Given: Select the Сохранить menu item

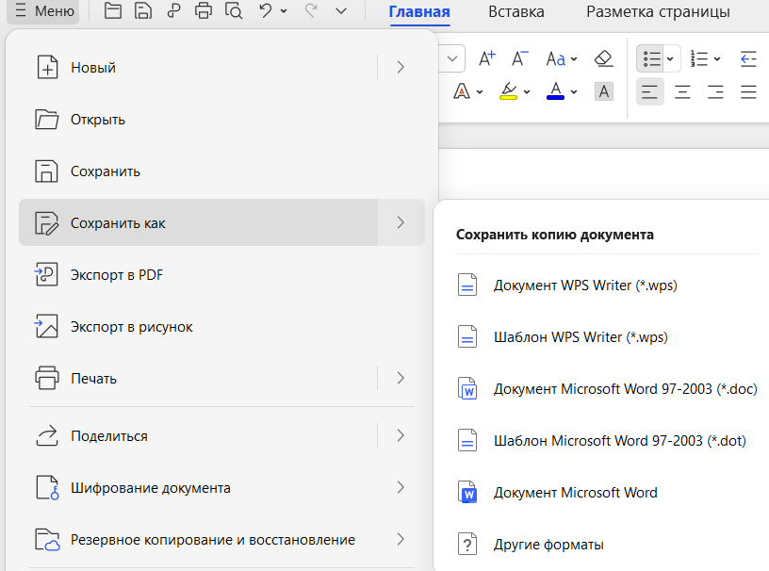Looking at the screenshot, I should click(x=221, y=171).
